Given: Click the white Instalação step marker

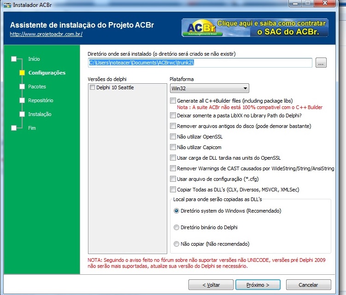Looking at the screenshot, I should pyautogui.click(x=22, y=114).
